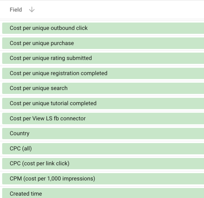Click the sort arrow beside Field
Screen dimensions: 204x198
[x=32, y=10]
